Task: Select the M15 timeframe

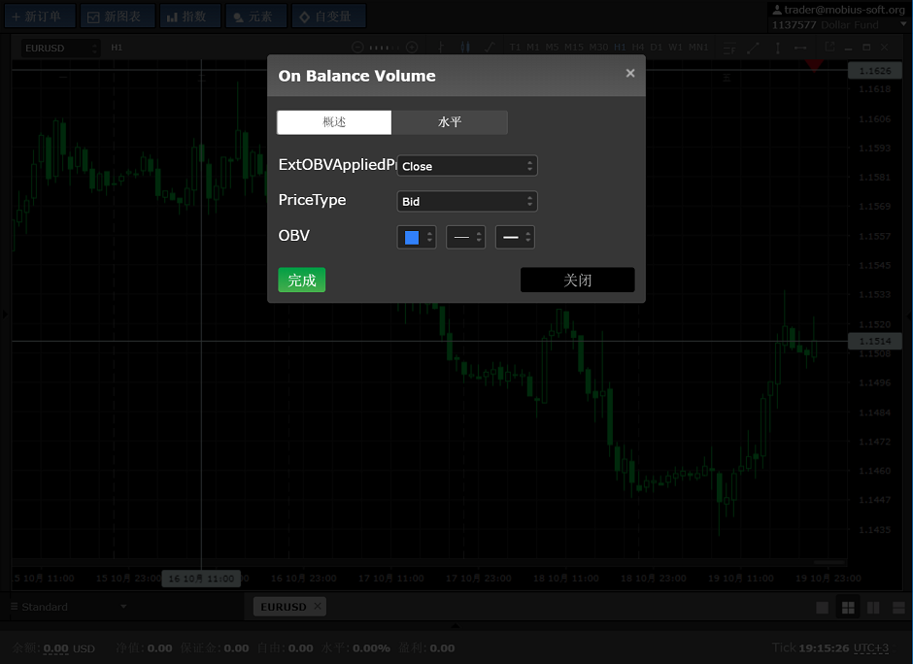Action: pyautogui.click(x=573, y=47)
